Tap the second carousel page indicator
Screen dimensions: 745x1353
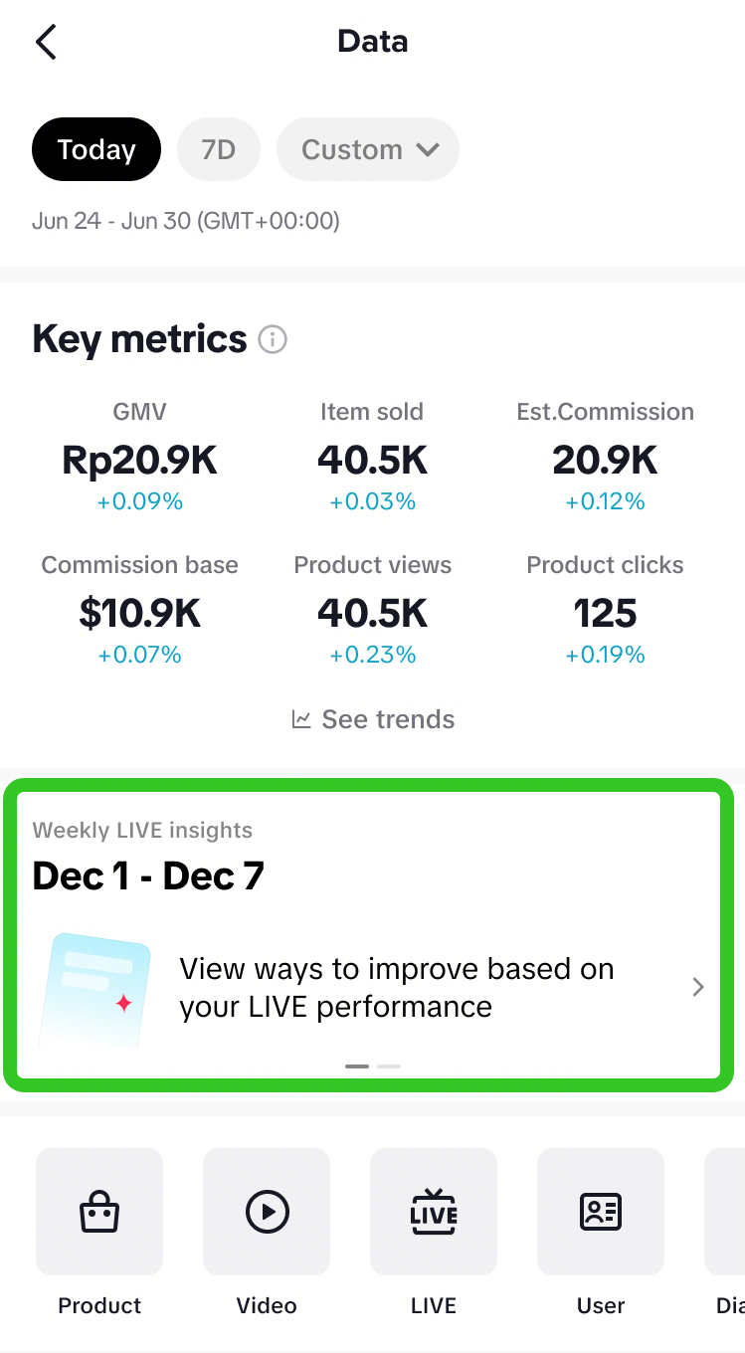pos(389,1066)
